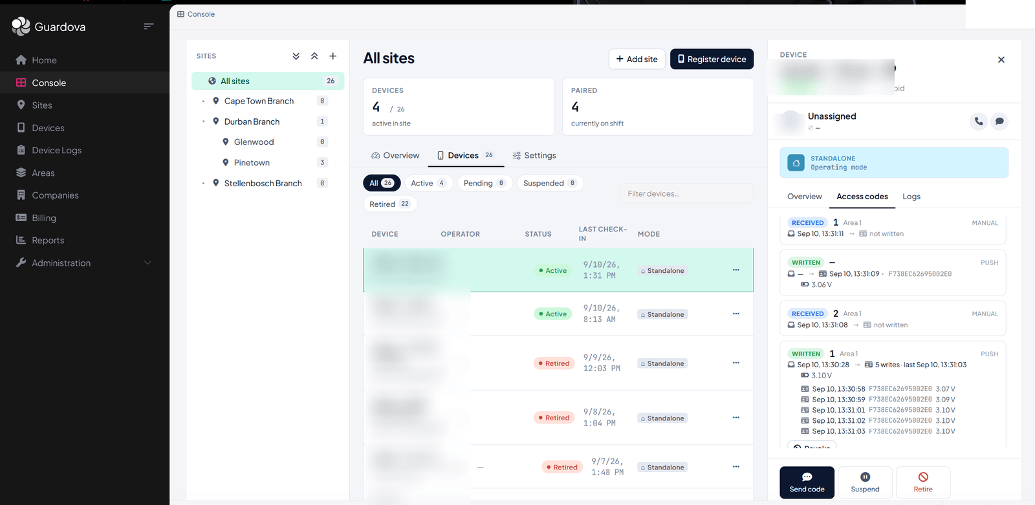Switch to the site Overview tab
Image resolution: width=1035 pixels, height=505 pixels.
pyautogui.click(x=395, y=155)
